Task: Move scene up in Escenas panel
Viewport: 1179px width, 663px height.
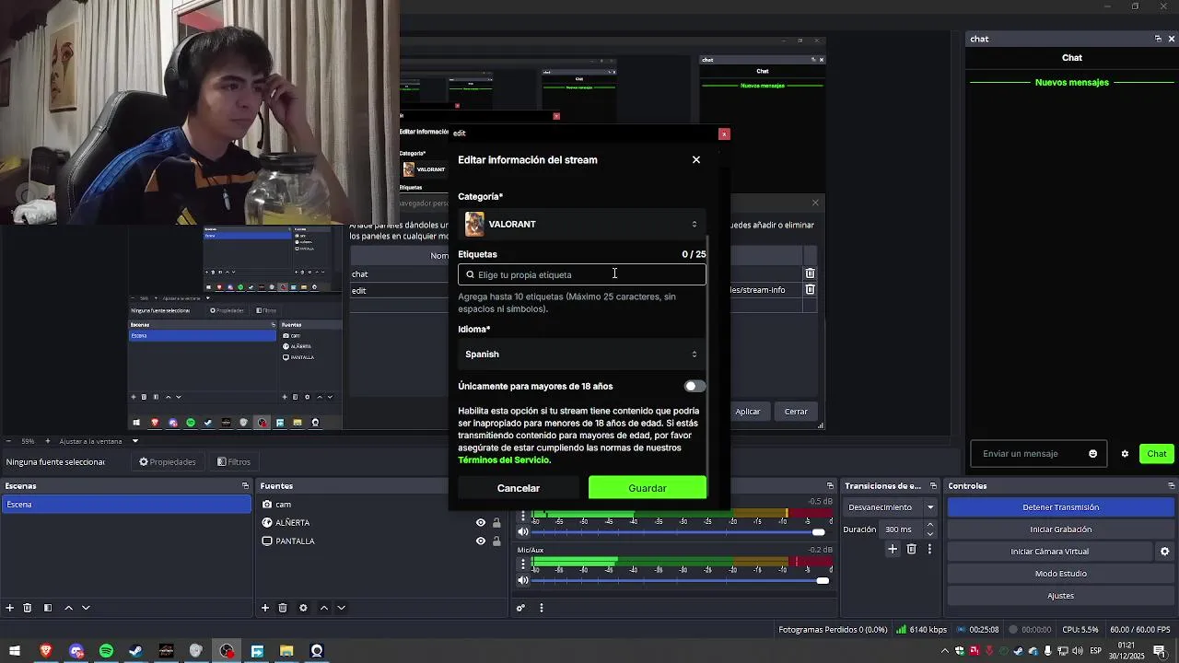Action: (x=68, y=608)
